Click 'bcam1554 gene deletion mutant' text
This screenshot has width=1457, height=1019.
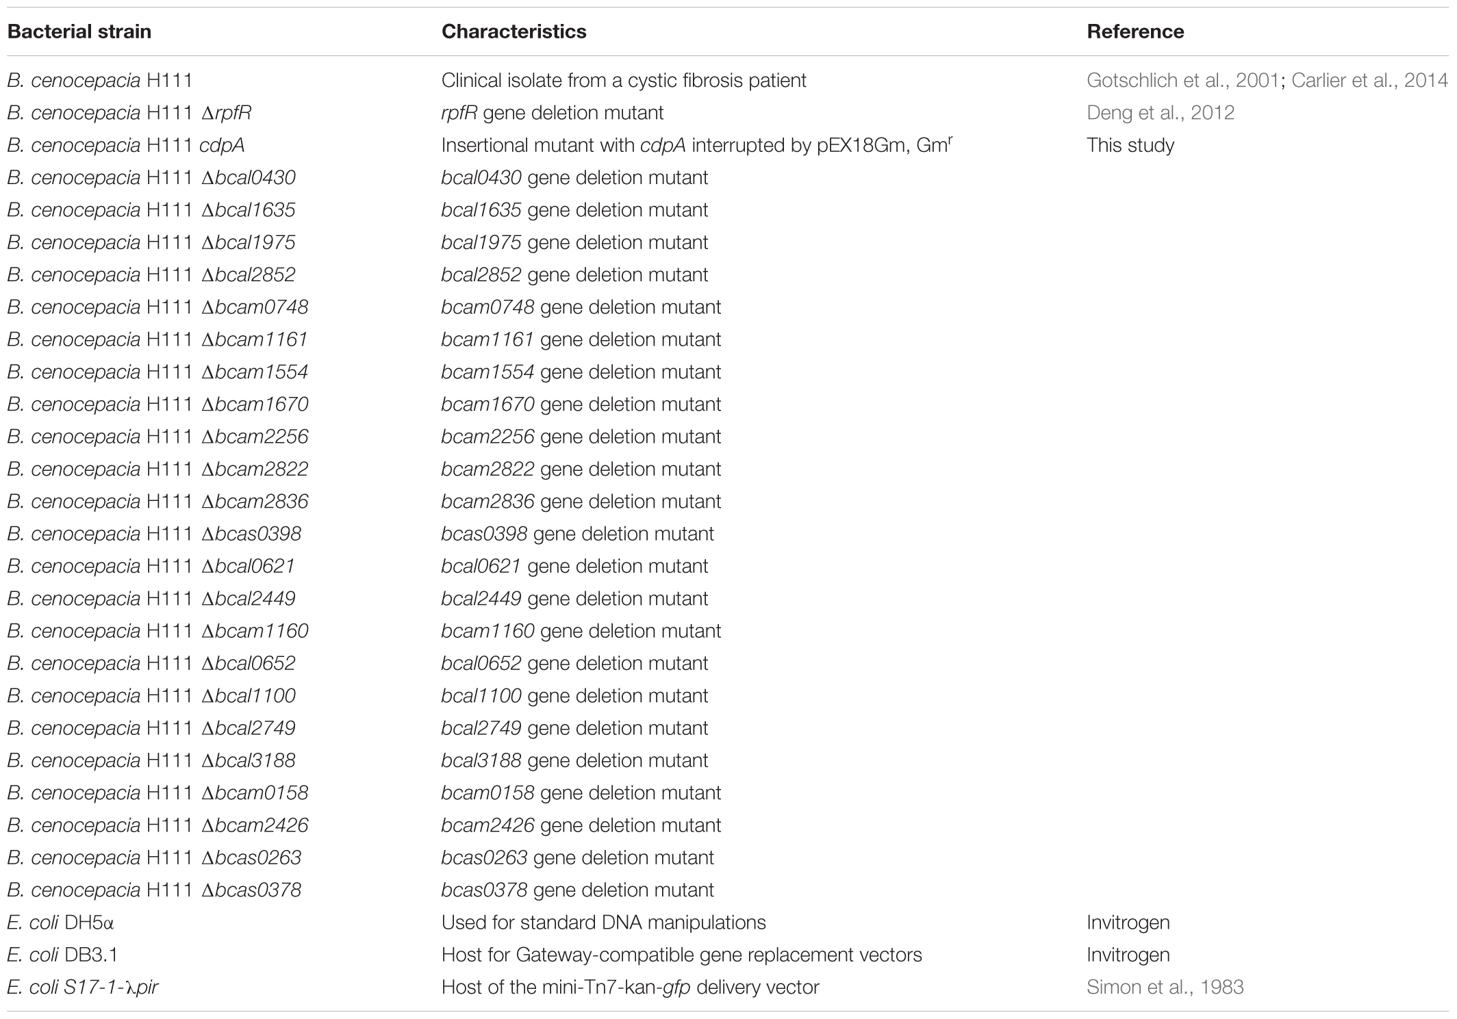point(581,372)
